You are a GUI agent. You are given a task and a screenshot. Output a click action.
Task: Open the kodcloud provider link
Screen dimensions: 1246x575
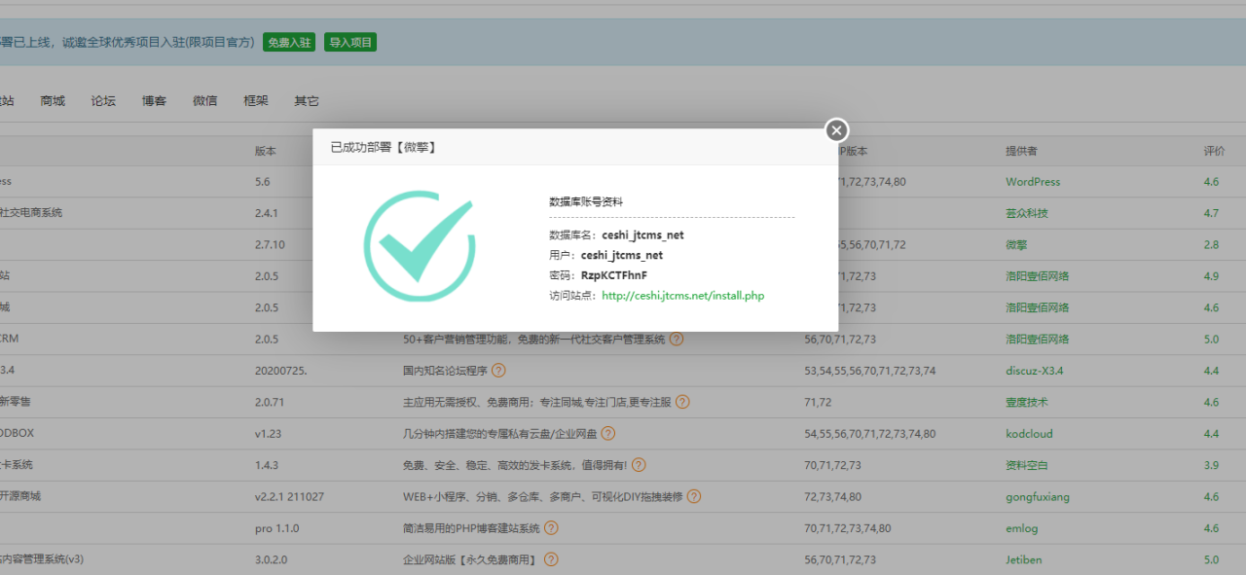pos(1029,434)
